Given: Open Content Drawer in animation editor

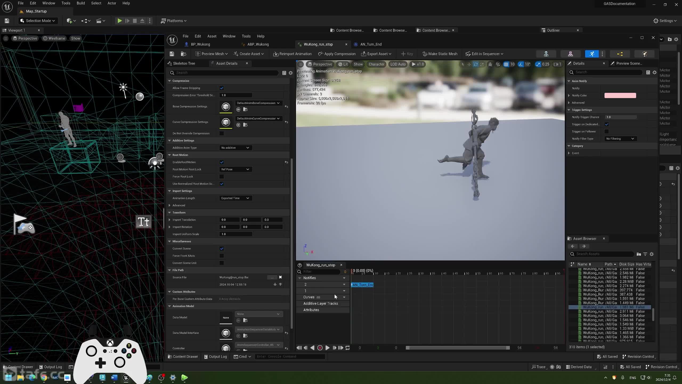Looking at the screenshot, I should click(x=183, y=357).
